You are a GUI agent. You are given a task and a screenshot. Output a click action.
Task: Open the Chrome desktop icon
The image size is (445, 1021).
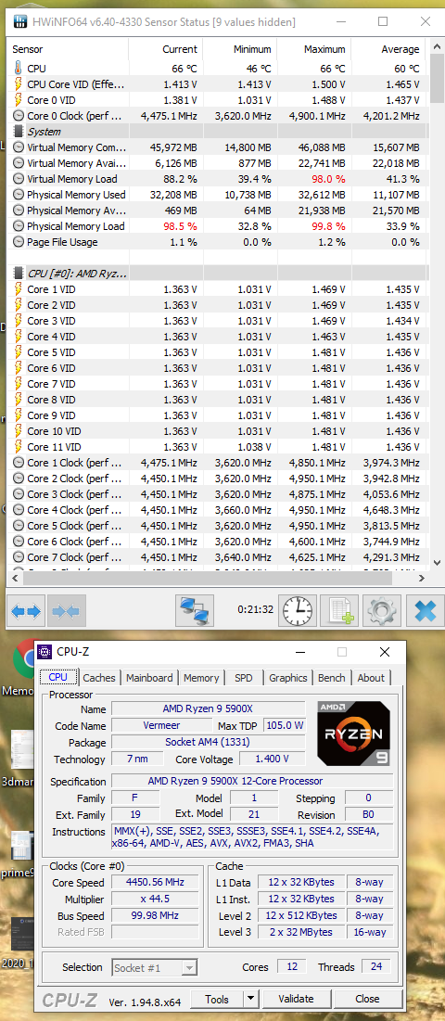(x=23, y=659)
